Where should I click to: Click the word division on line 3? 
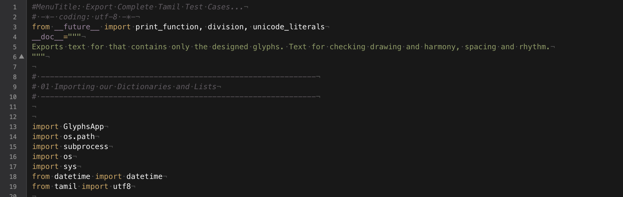pos(226,27)
